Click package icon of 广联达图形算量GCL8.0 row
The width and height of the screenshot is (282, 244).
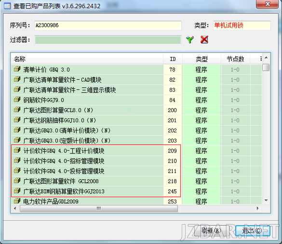(x=17, y=110)
